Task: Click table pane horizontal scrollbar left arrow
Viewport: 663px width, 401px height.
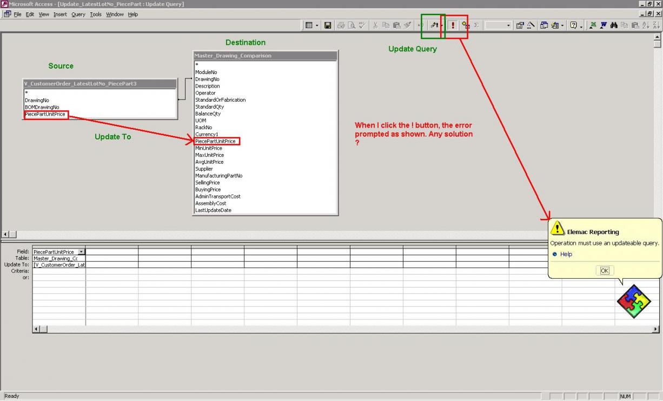Action: click(5, 235)
